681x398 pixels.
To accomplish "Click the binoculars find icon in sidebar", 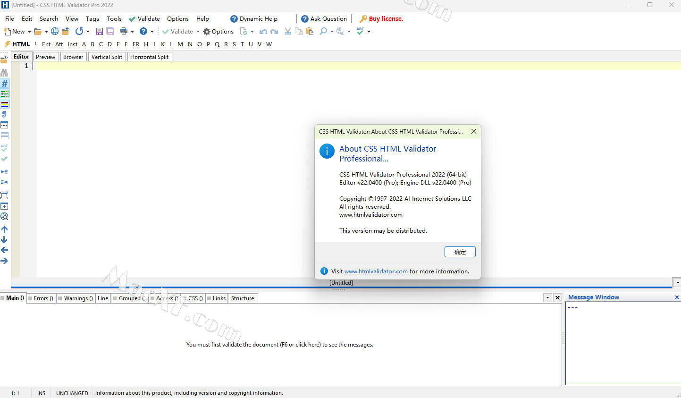I will click(x=4, y=73).
